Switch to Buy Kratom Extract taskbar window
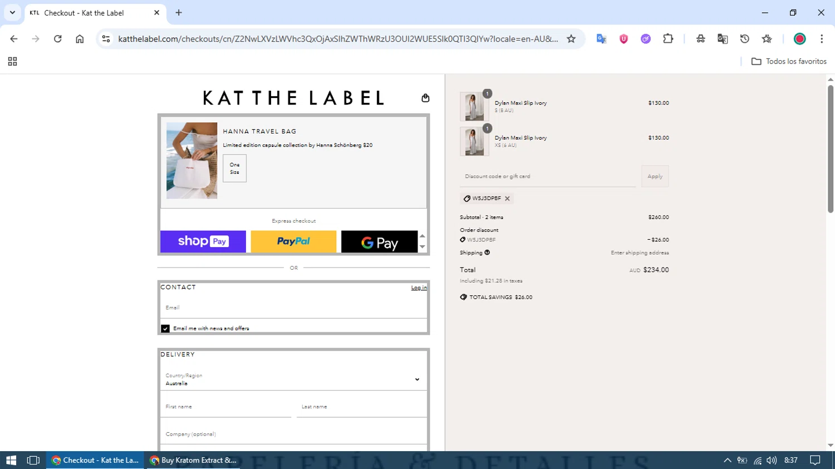The height and width of the screenshot is (469, 835). (x=193, y=460)
